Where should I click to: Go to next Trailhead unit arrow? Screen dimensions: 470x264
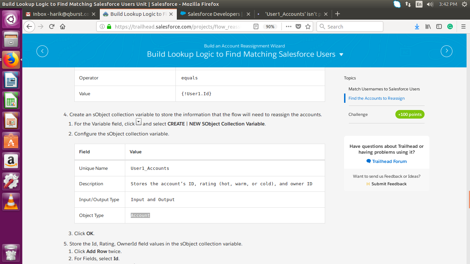click(446, 51)
